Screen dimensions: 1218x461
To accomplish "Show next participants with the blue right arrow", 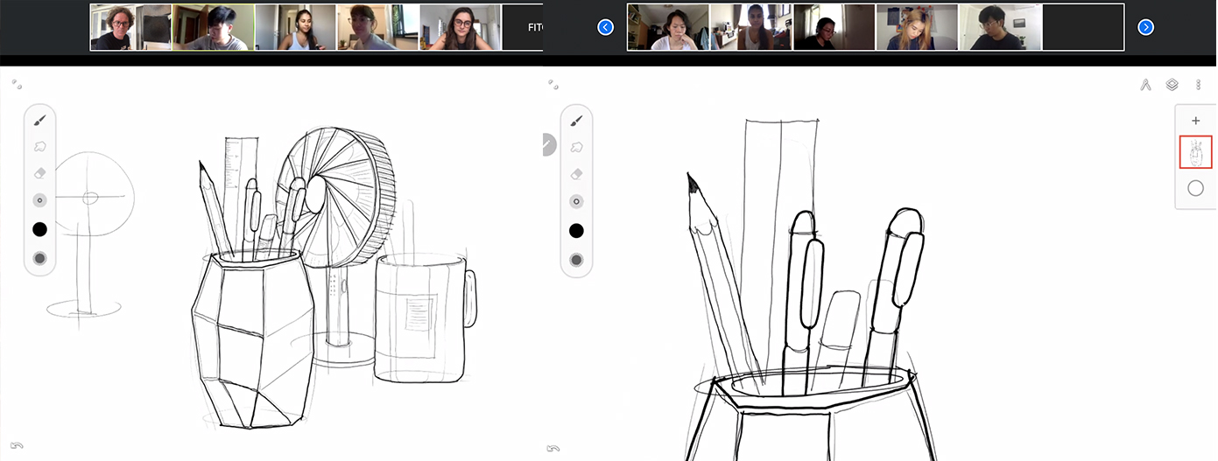I will (1145, 27).
